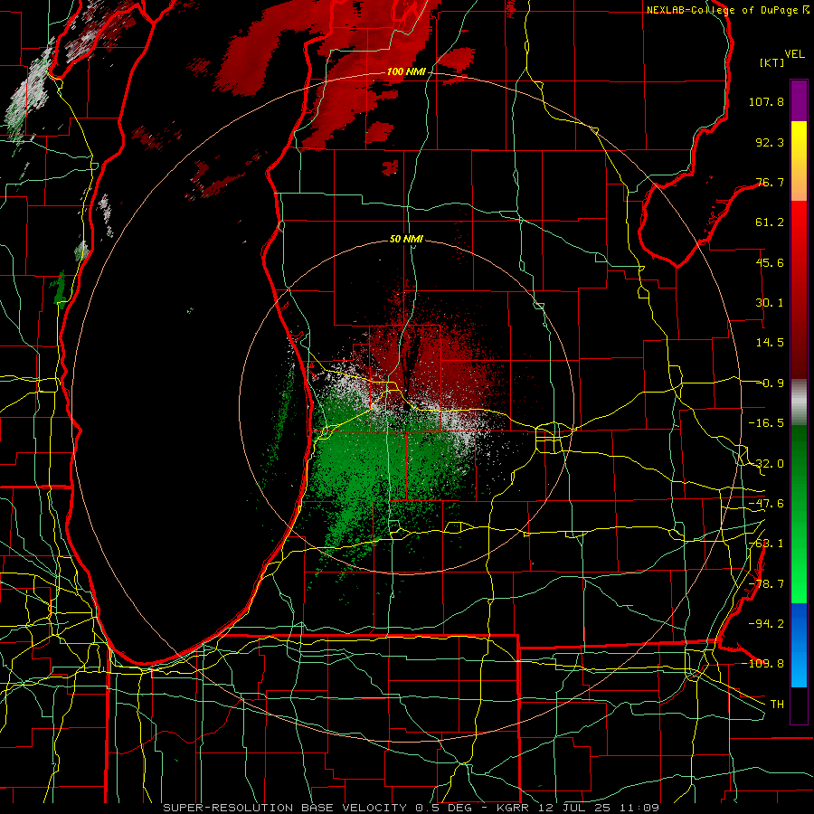The width and height of the screenshot is (814, 814).
Task: Click the 76.7 velocity scale value
Action: pyautogui.click(x=770, y=182)
